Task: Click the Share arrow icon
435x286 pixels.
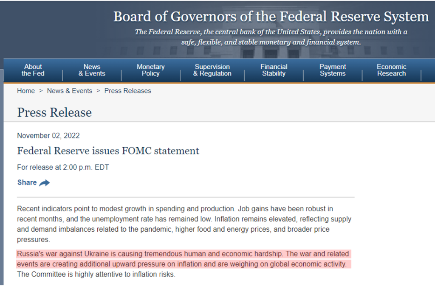Action: [x=44, y=183]
